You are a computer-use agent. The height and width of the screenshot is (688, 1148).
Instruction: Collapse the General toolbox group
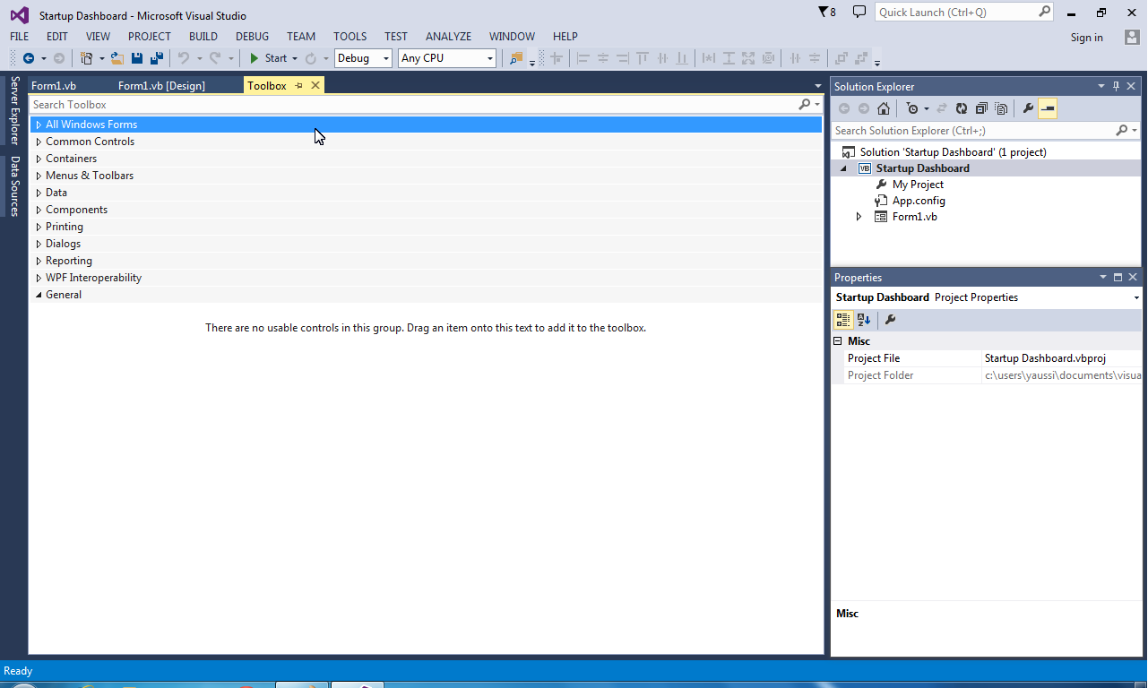pos(39,295)
